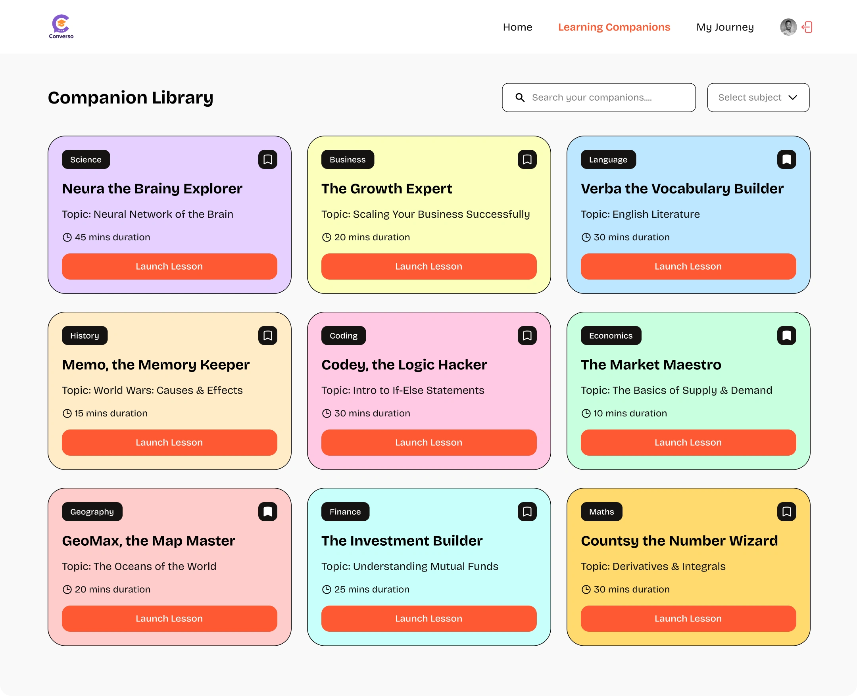Select the Learning Companions nav link

614,27
